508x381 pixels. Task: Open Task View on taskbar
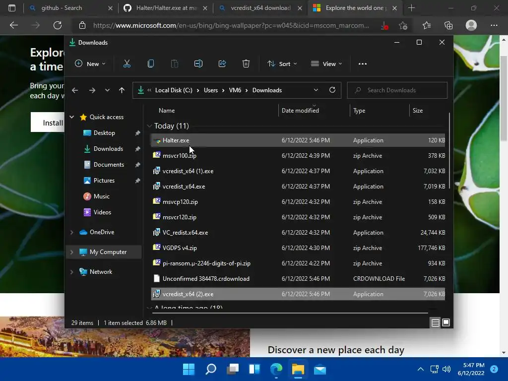[232, 369]
